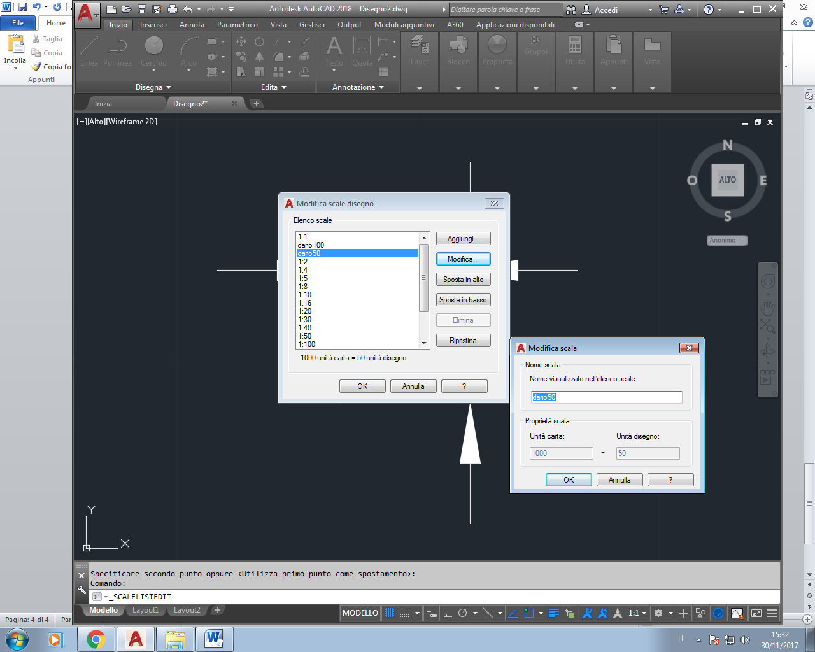This screenshot has width=815, height=652.
Task: Open the polar tracking angle dropdown arrow
Action: point(475,613)
